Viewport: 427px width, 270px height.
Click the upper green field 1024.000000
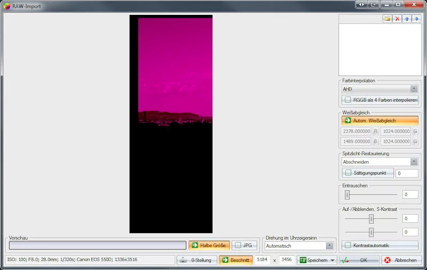[396, 131]
